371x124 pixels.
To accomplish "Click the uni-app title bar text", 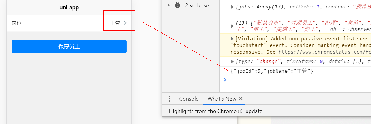I will click(x=69, y=8).
